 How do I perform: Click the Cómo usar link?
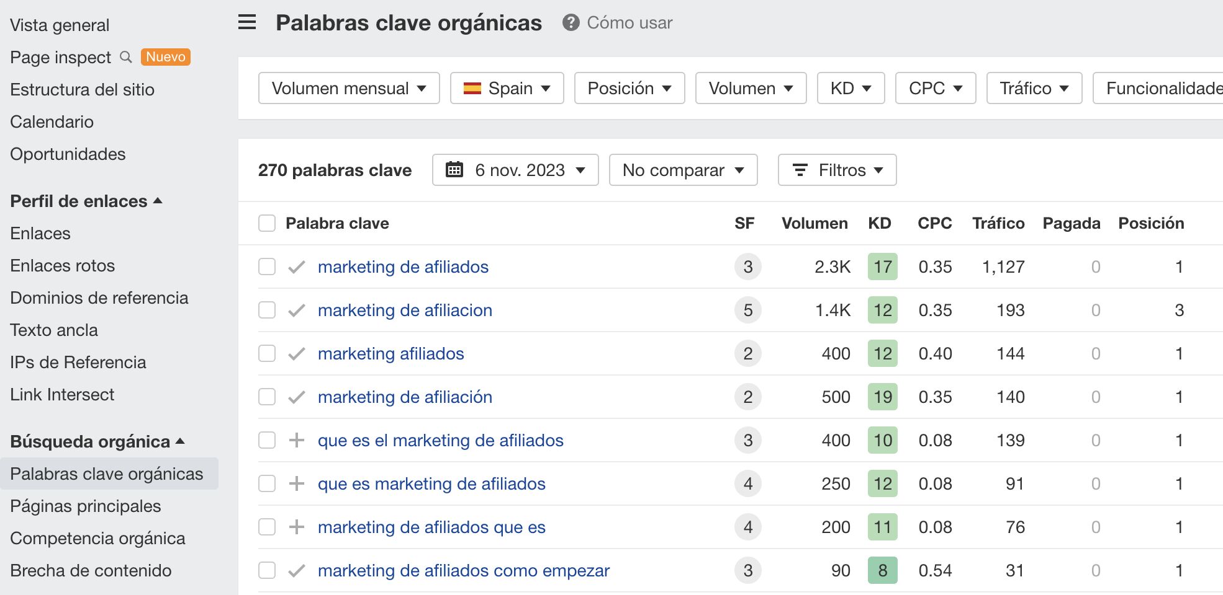pyautogui.click(x=628, y=23)
